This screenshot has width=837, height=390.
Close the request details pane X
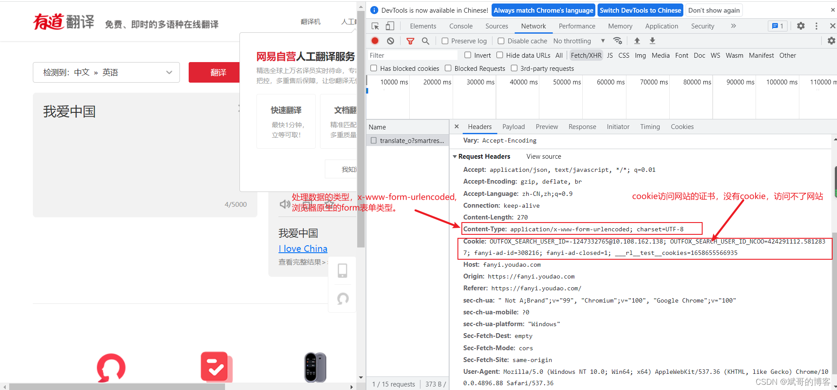click(x=457, y=126)
